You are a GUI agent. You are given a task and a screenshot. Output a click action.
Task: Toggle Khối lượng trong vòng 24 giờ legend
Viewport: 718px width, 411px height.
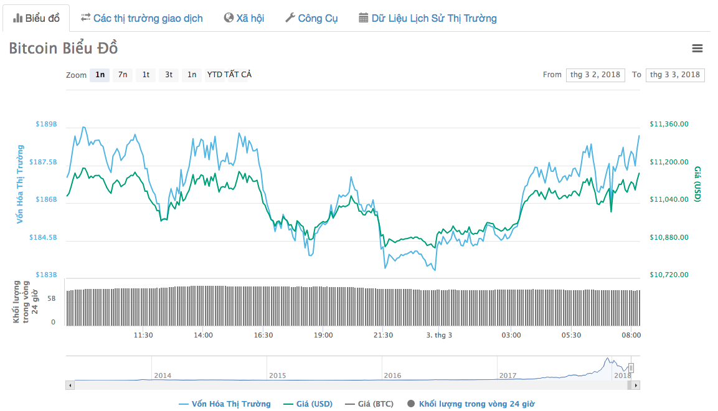coord(471,404)
